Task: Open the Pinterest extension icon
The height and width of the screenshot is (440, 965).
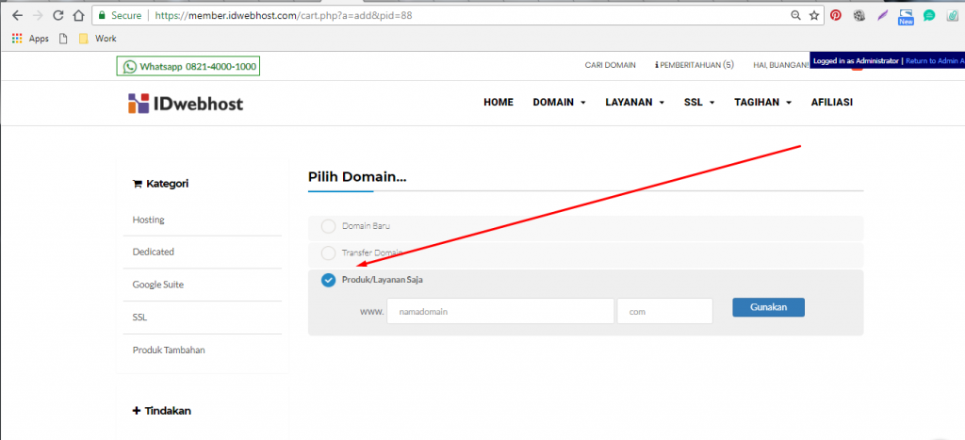Action: [835, 16]
